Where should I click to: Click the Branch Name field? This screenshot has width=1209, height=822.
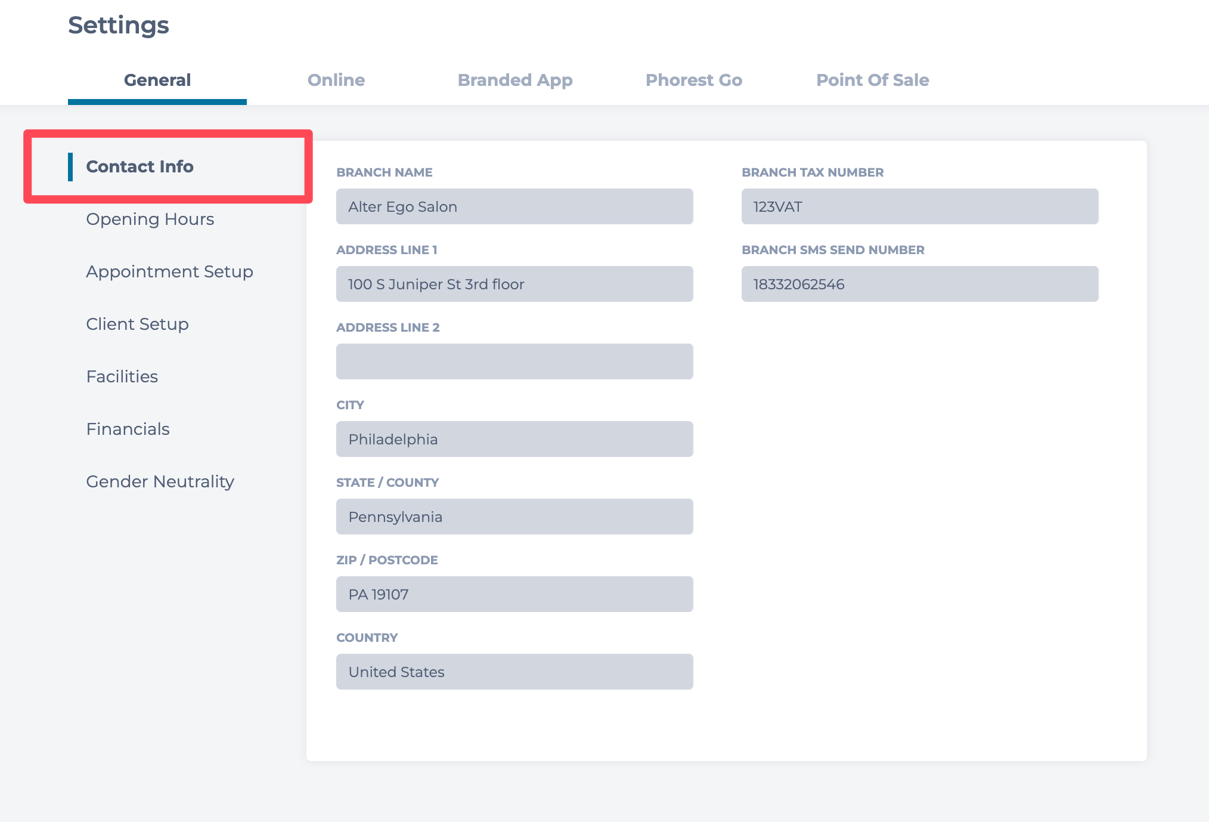pos(514,206)
